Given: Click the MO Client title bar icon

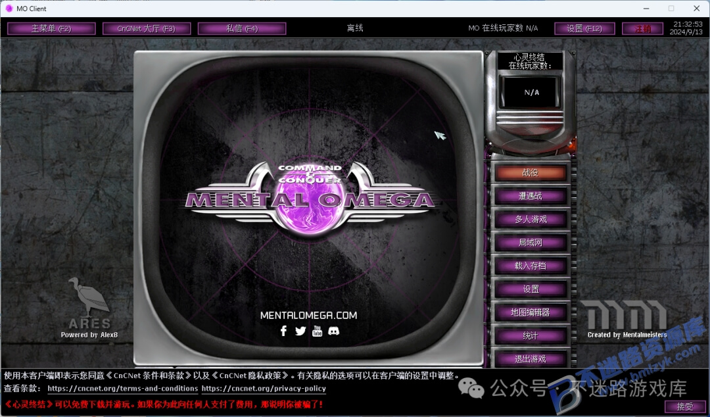Looking at the screenshot, I should 9,8.
